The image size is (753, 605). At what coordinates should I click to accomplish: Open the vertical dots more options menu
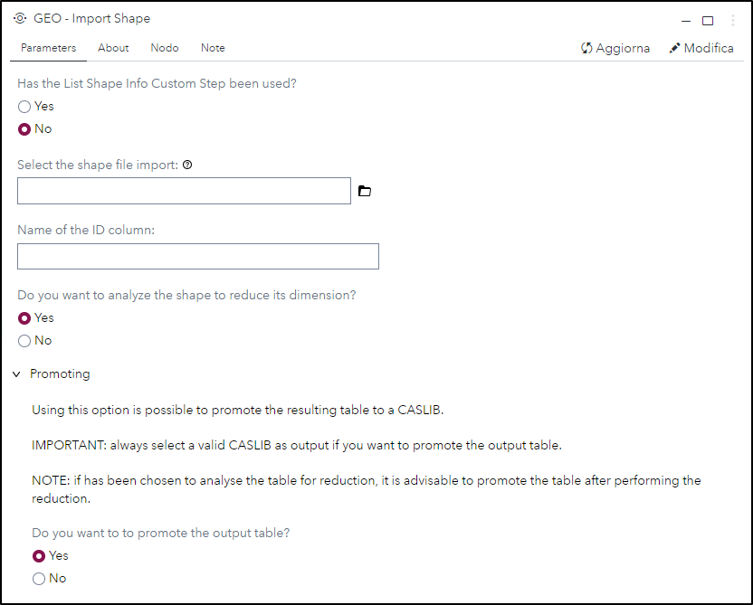click(x=732, y=20)
